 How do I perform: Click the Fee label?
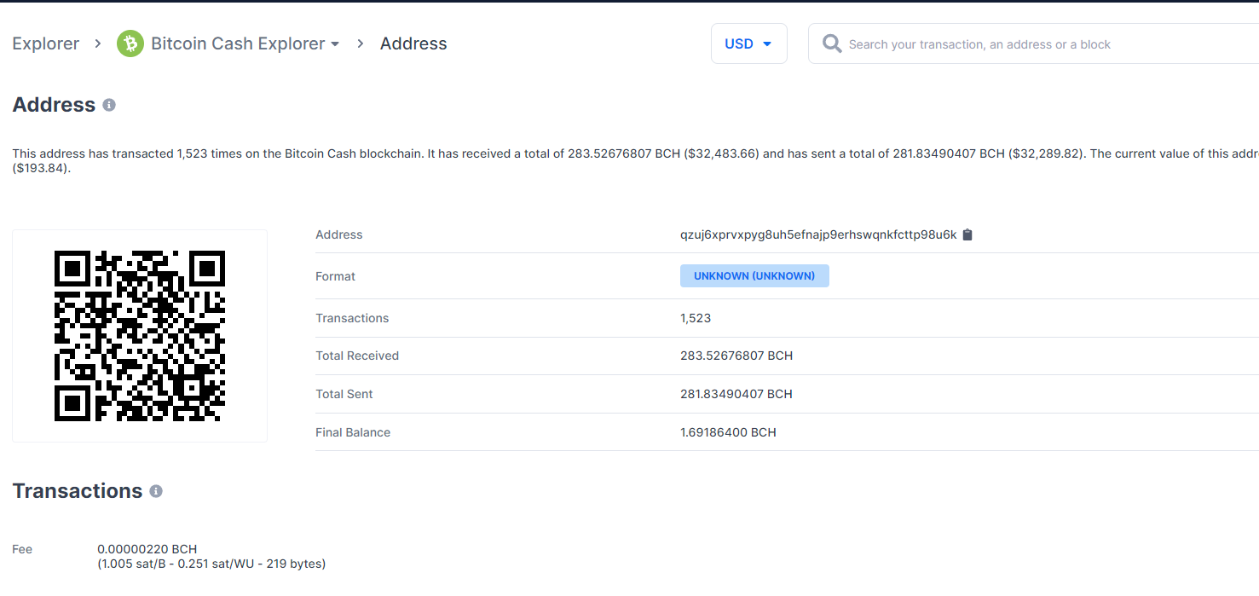[x=22, y=549]
